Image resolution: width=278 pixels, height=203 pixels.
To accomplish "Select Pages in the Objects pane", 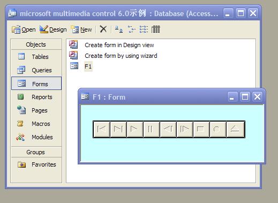I will coord(36,110).
